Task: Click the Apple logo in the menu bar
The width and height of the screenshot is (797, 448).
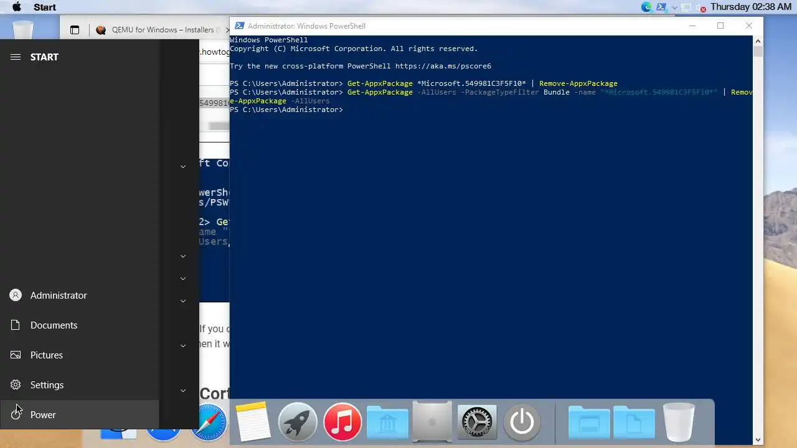Action: click(17, 7)
